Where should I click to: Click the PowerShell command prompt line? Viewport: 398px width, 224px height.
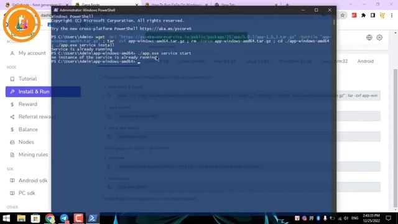click(95, 62)
